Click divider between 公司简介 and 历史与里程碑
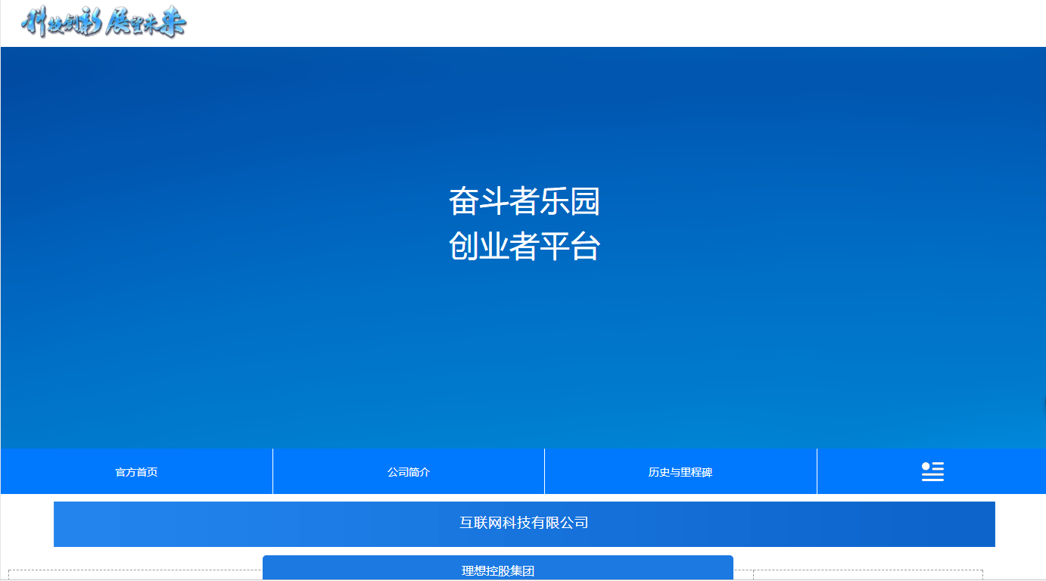 click(x=544, y=471)
